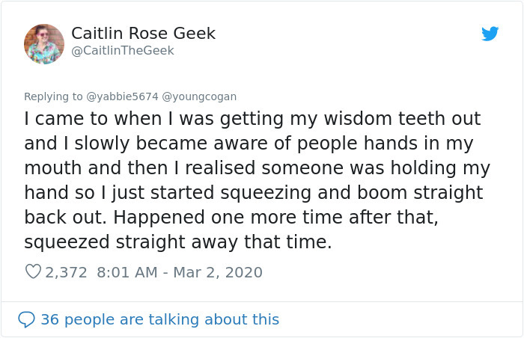Click the 2,372 likes count
The height and width of the screenshot is (338, 524).
[67, 272]
